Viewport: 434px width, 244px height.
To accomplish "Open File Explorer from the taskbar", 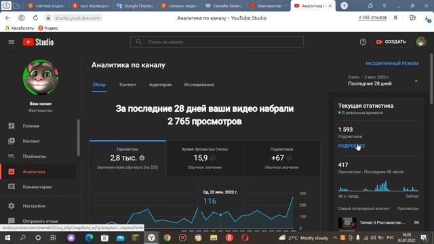I will [x=214, y=238].
